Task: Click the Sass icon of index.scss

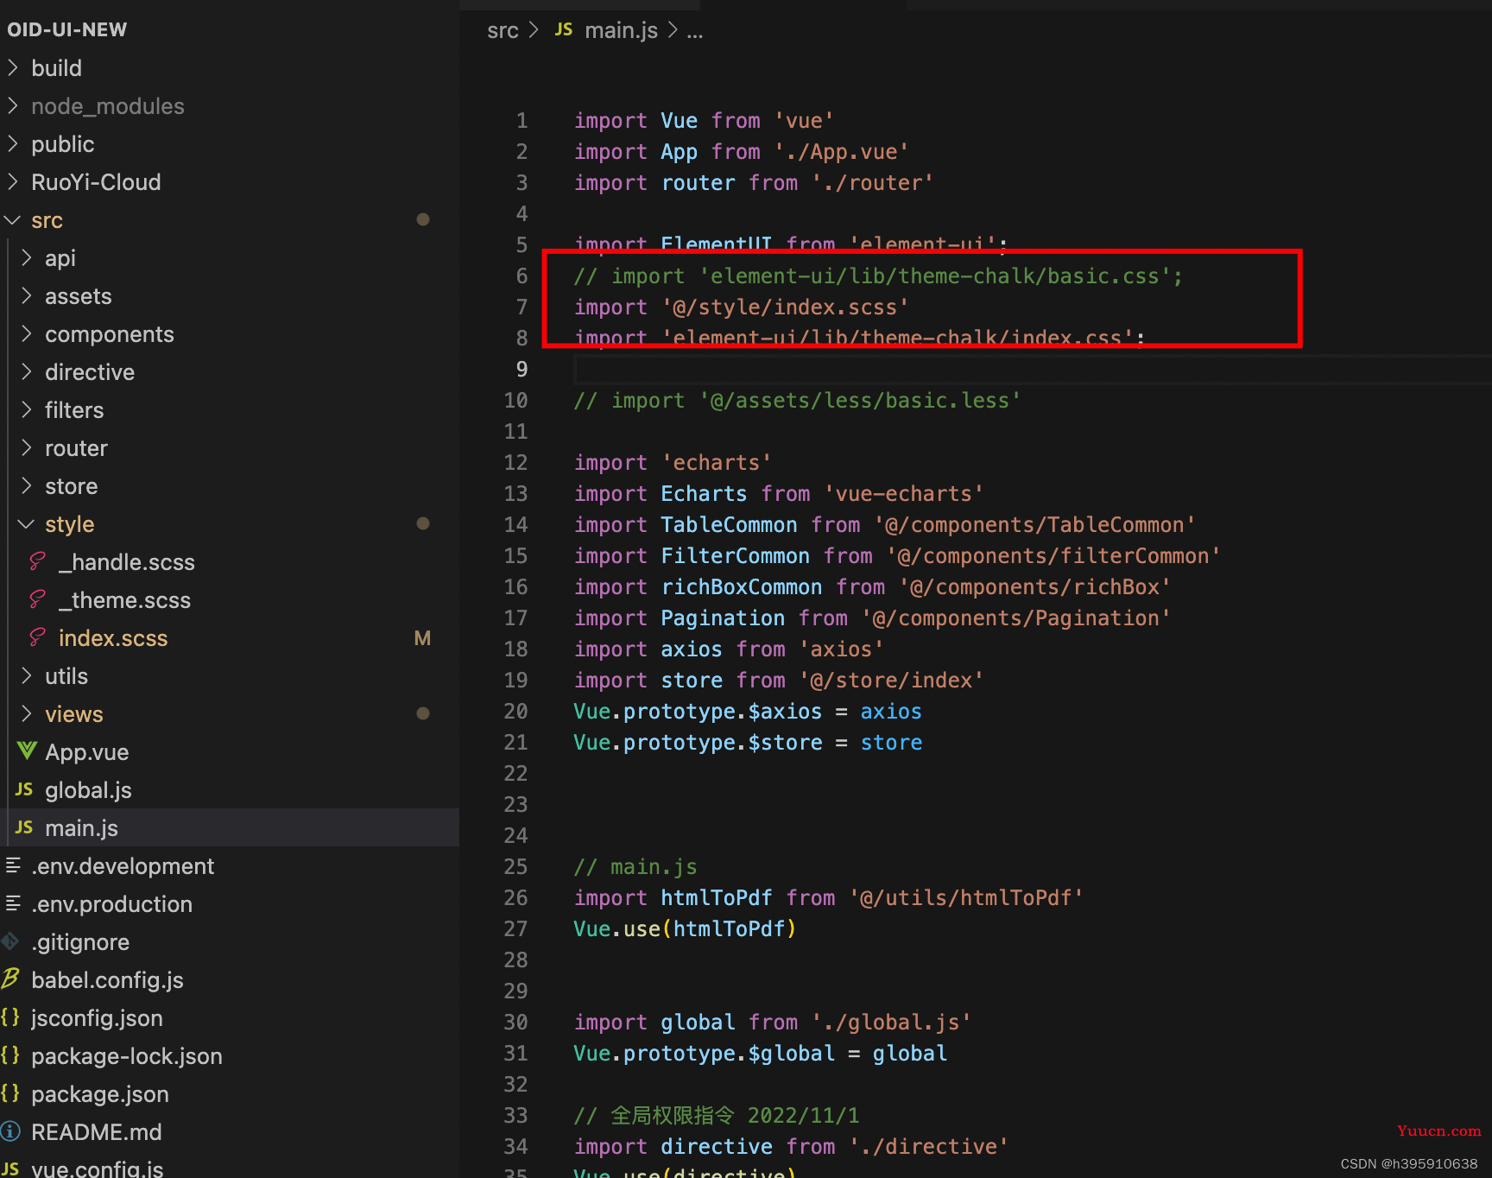Action: click(37, 637)
